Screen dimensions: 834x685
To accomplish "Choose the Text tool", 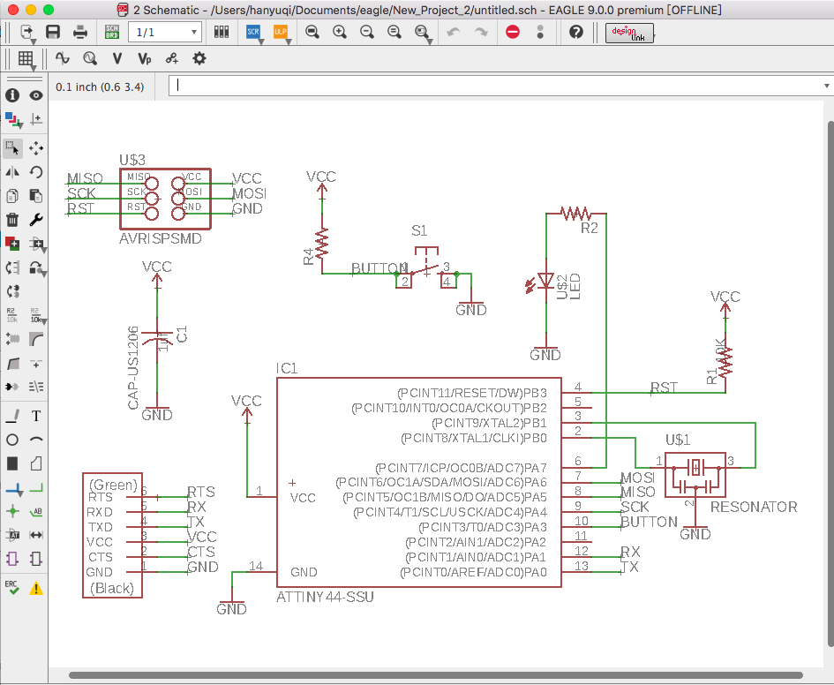I will [36, 416].
